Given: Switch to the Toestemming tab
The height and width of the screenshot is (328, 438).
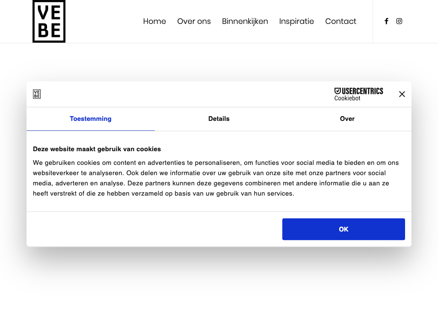Looking at the screenshot, I should coord(91,119).
